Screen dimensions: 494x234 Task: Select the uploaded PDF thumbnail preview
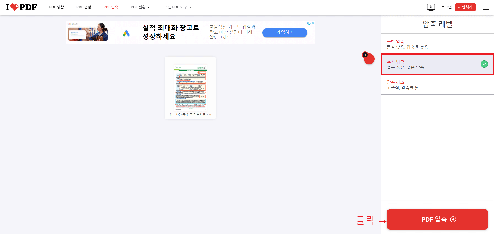[190, 87]
